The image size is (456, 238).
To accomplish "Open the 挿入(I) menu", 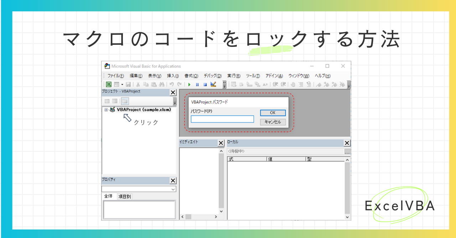I will tap(173, 76).
